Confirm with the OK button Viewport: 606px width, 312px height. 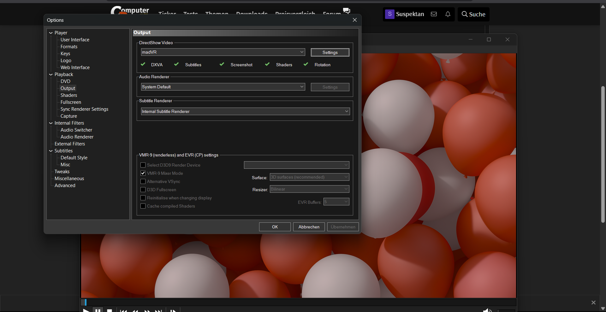click(275, 227)
